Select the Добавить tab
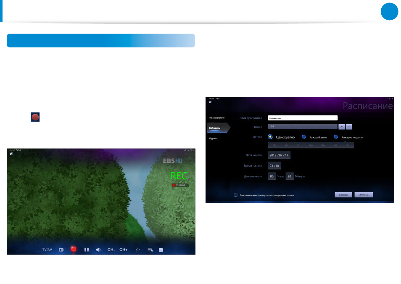 [x=218, y=128]
